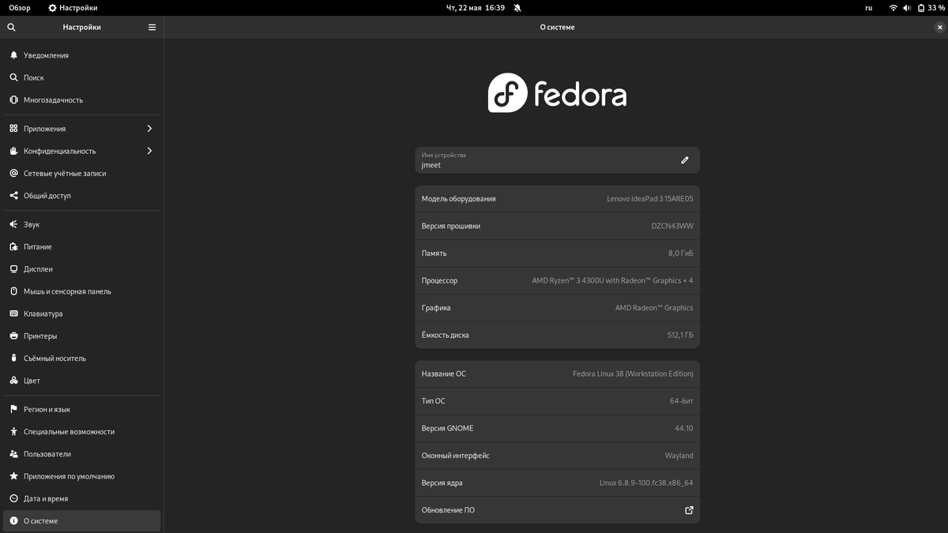Click the Имя устройства field with jmeet
Image resolution: width=948 pixels, height=533 pixels.
pos(557,160)
